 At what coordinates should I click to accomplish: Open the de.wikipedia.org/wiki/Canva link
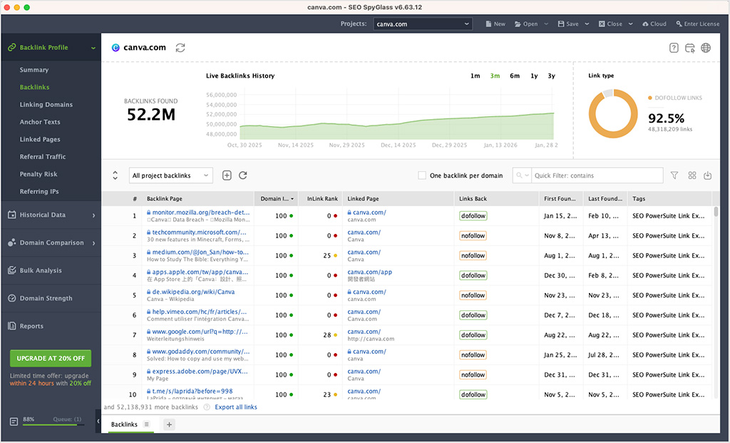click(x=193, y=292)
